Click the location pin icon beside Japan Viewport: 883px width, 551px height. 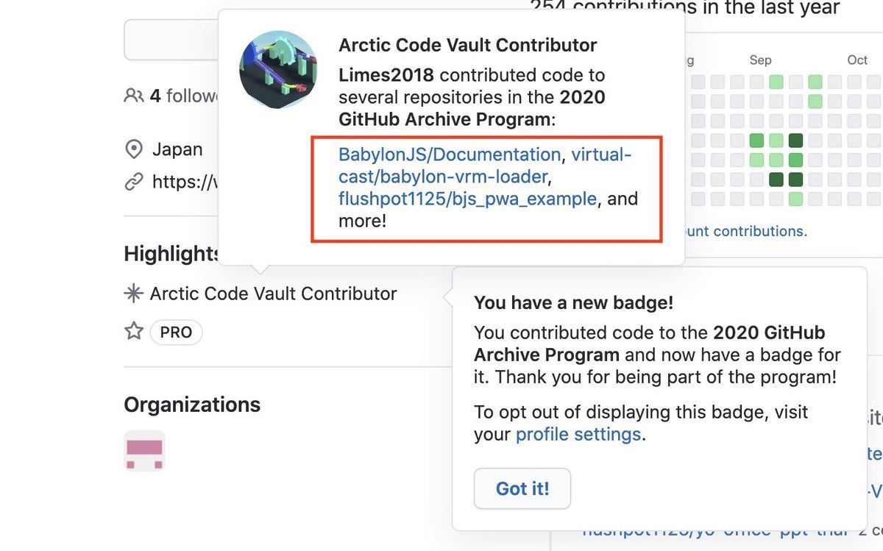(134, 149)
